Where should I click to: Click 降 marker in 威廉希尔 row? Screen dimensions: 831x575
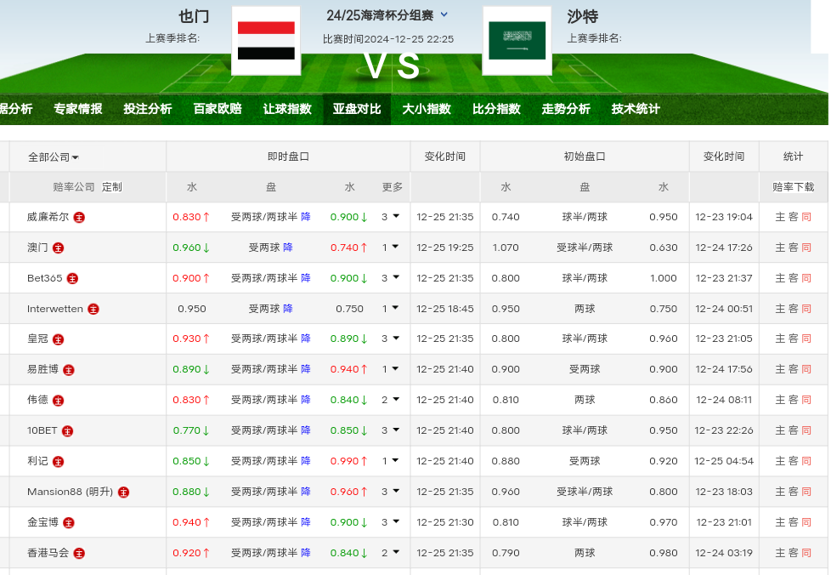[x=306, y=216]
